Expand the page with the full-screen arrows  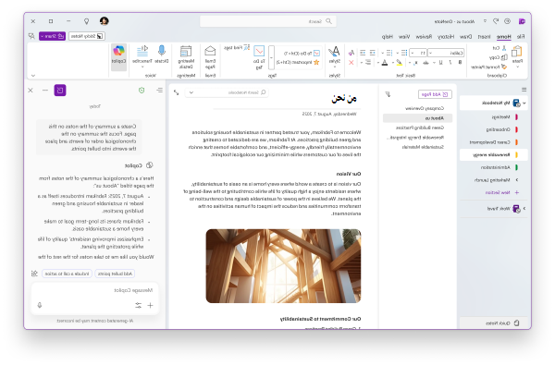pyautogui.click(x=177, y=92)
